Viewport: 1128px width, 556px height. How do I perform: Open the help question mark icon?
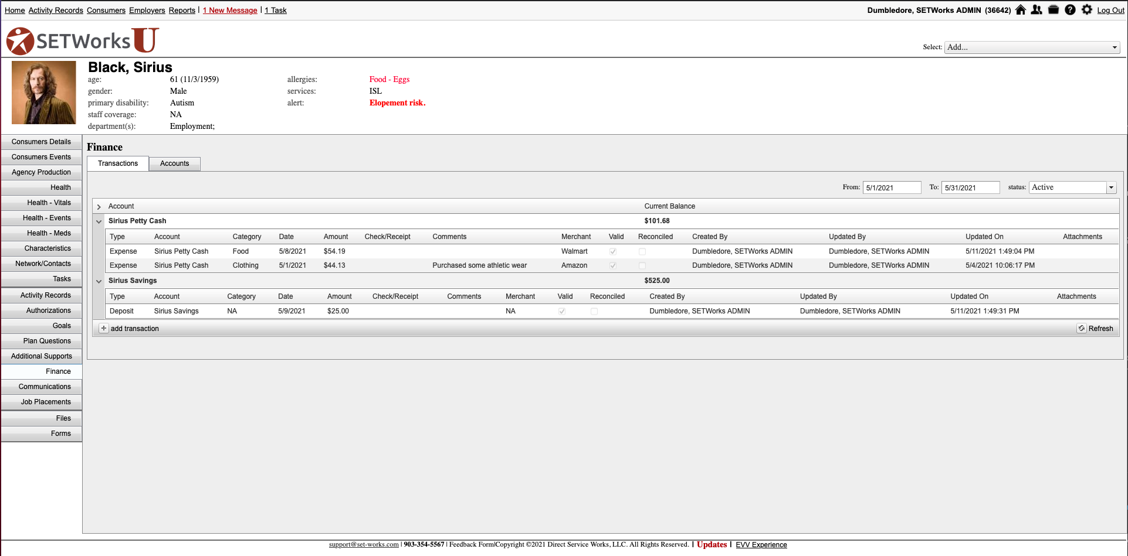(x=1070, y=10)
